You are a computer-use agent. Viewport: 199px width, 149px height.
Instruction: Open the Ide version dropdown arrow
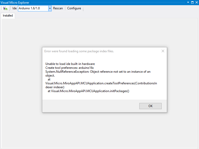50,8
